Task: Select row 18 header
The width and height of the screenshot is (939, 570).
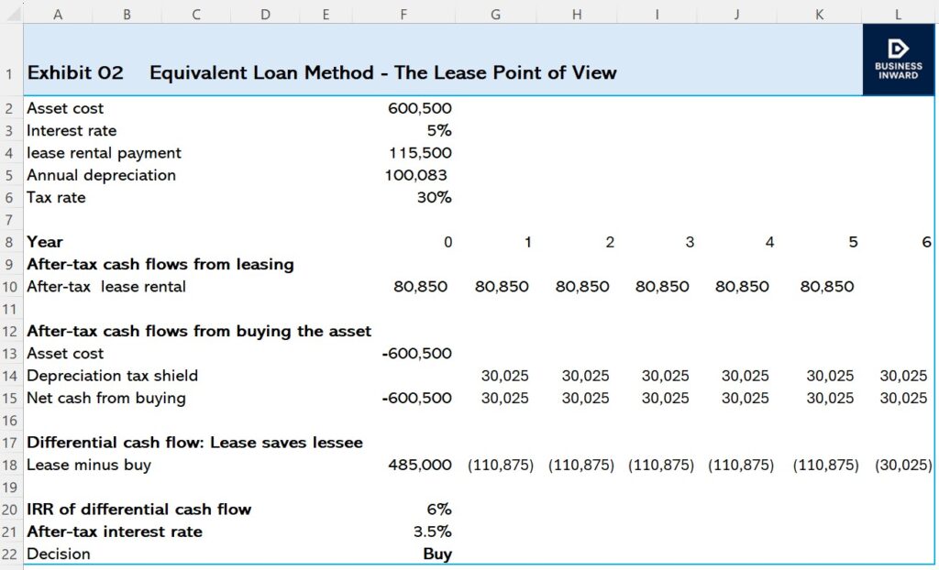Action: tap(11, 466)
